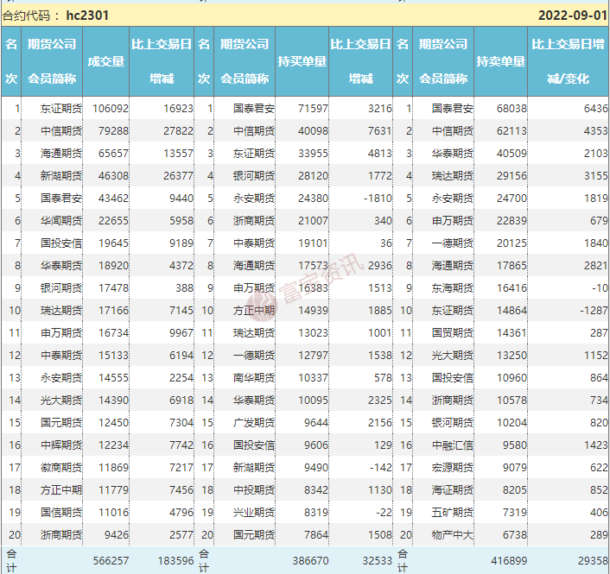Click volume value 65657
Screen dimensions: 610x574
point(113,154)
